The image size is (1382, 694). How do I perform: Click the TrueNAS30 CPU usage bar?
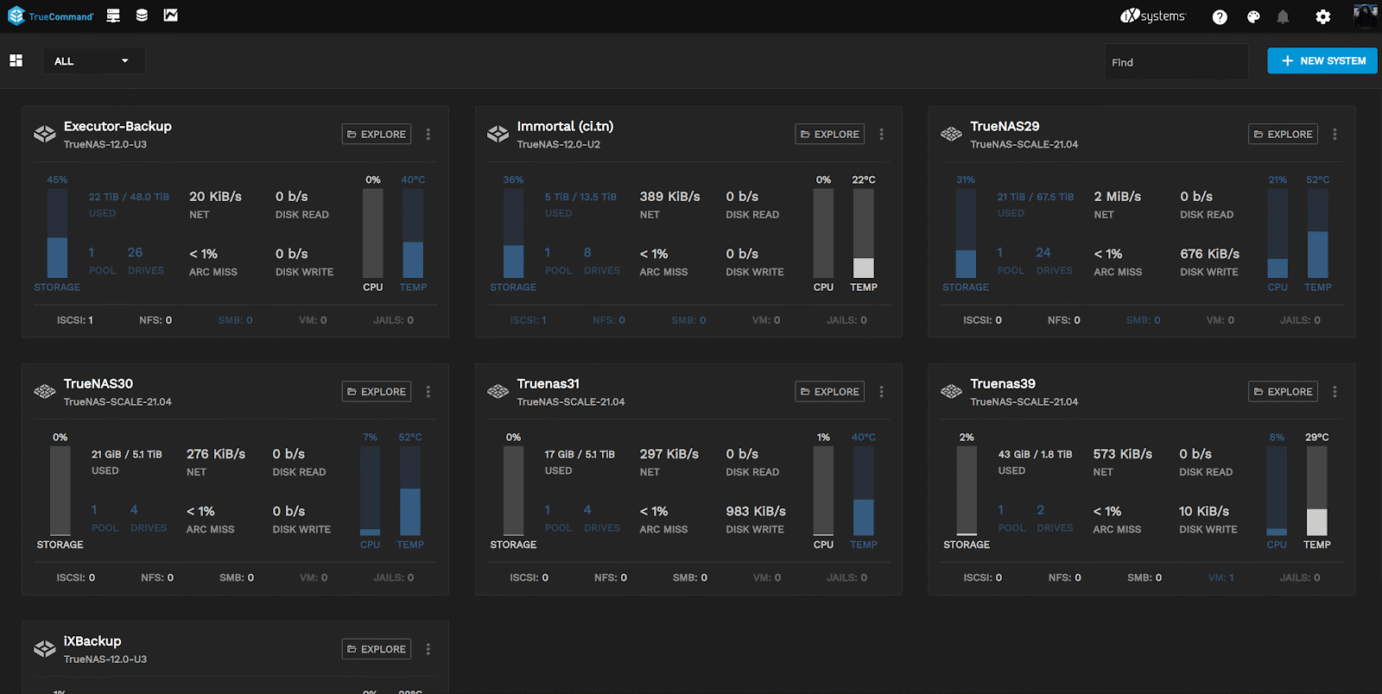(371, 491)
